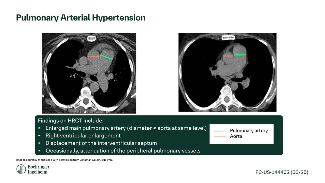Select the peripheral pulmonary vessels bullet
Viewport: 325px width, 183px height.
[x=123, y=151]
